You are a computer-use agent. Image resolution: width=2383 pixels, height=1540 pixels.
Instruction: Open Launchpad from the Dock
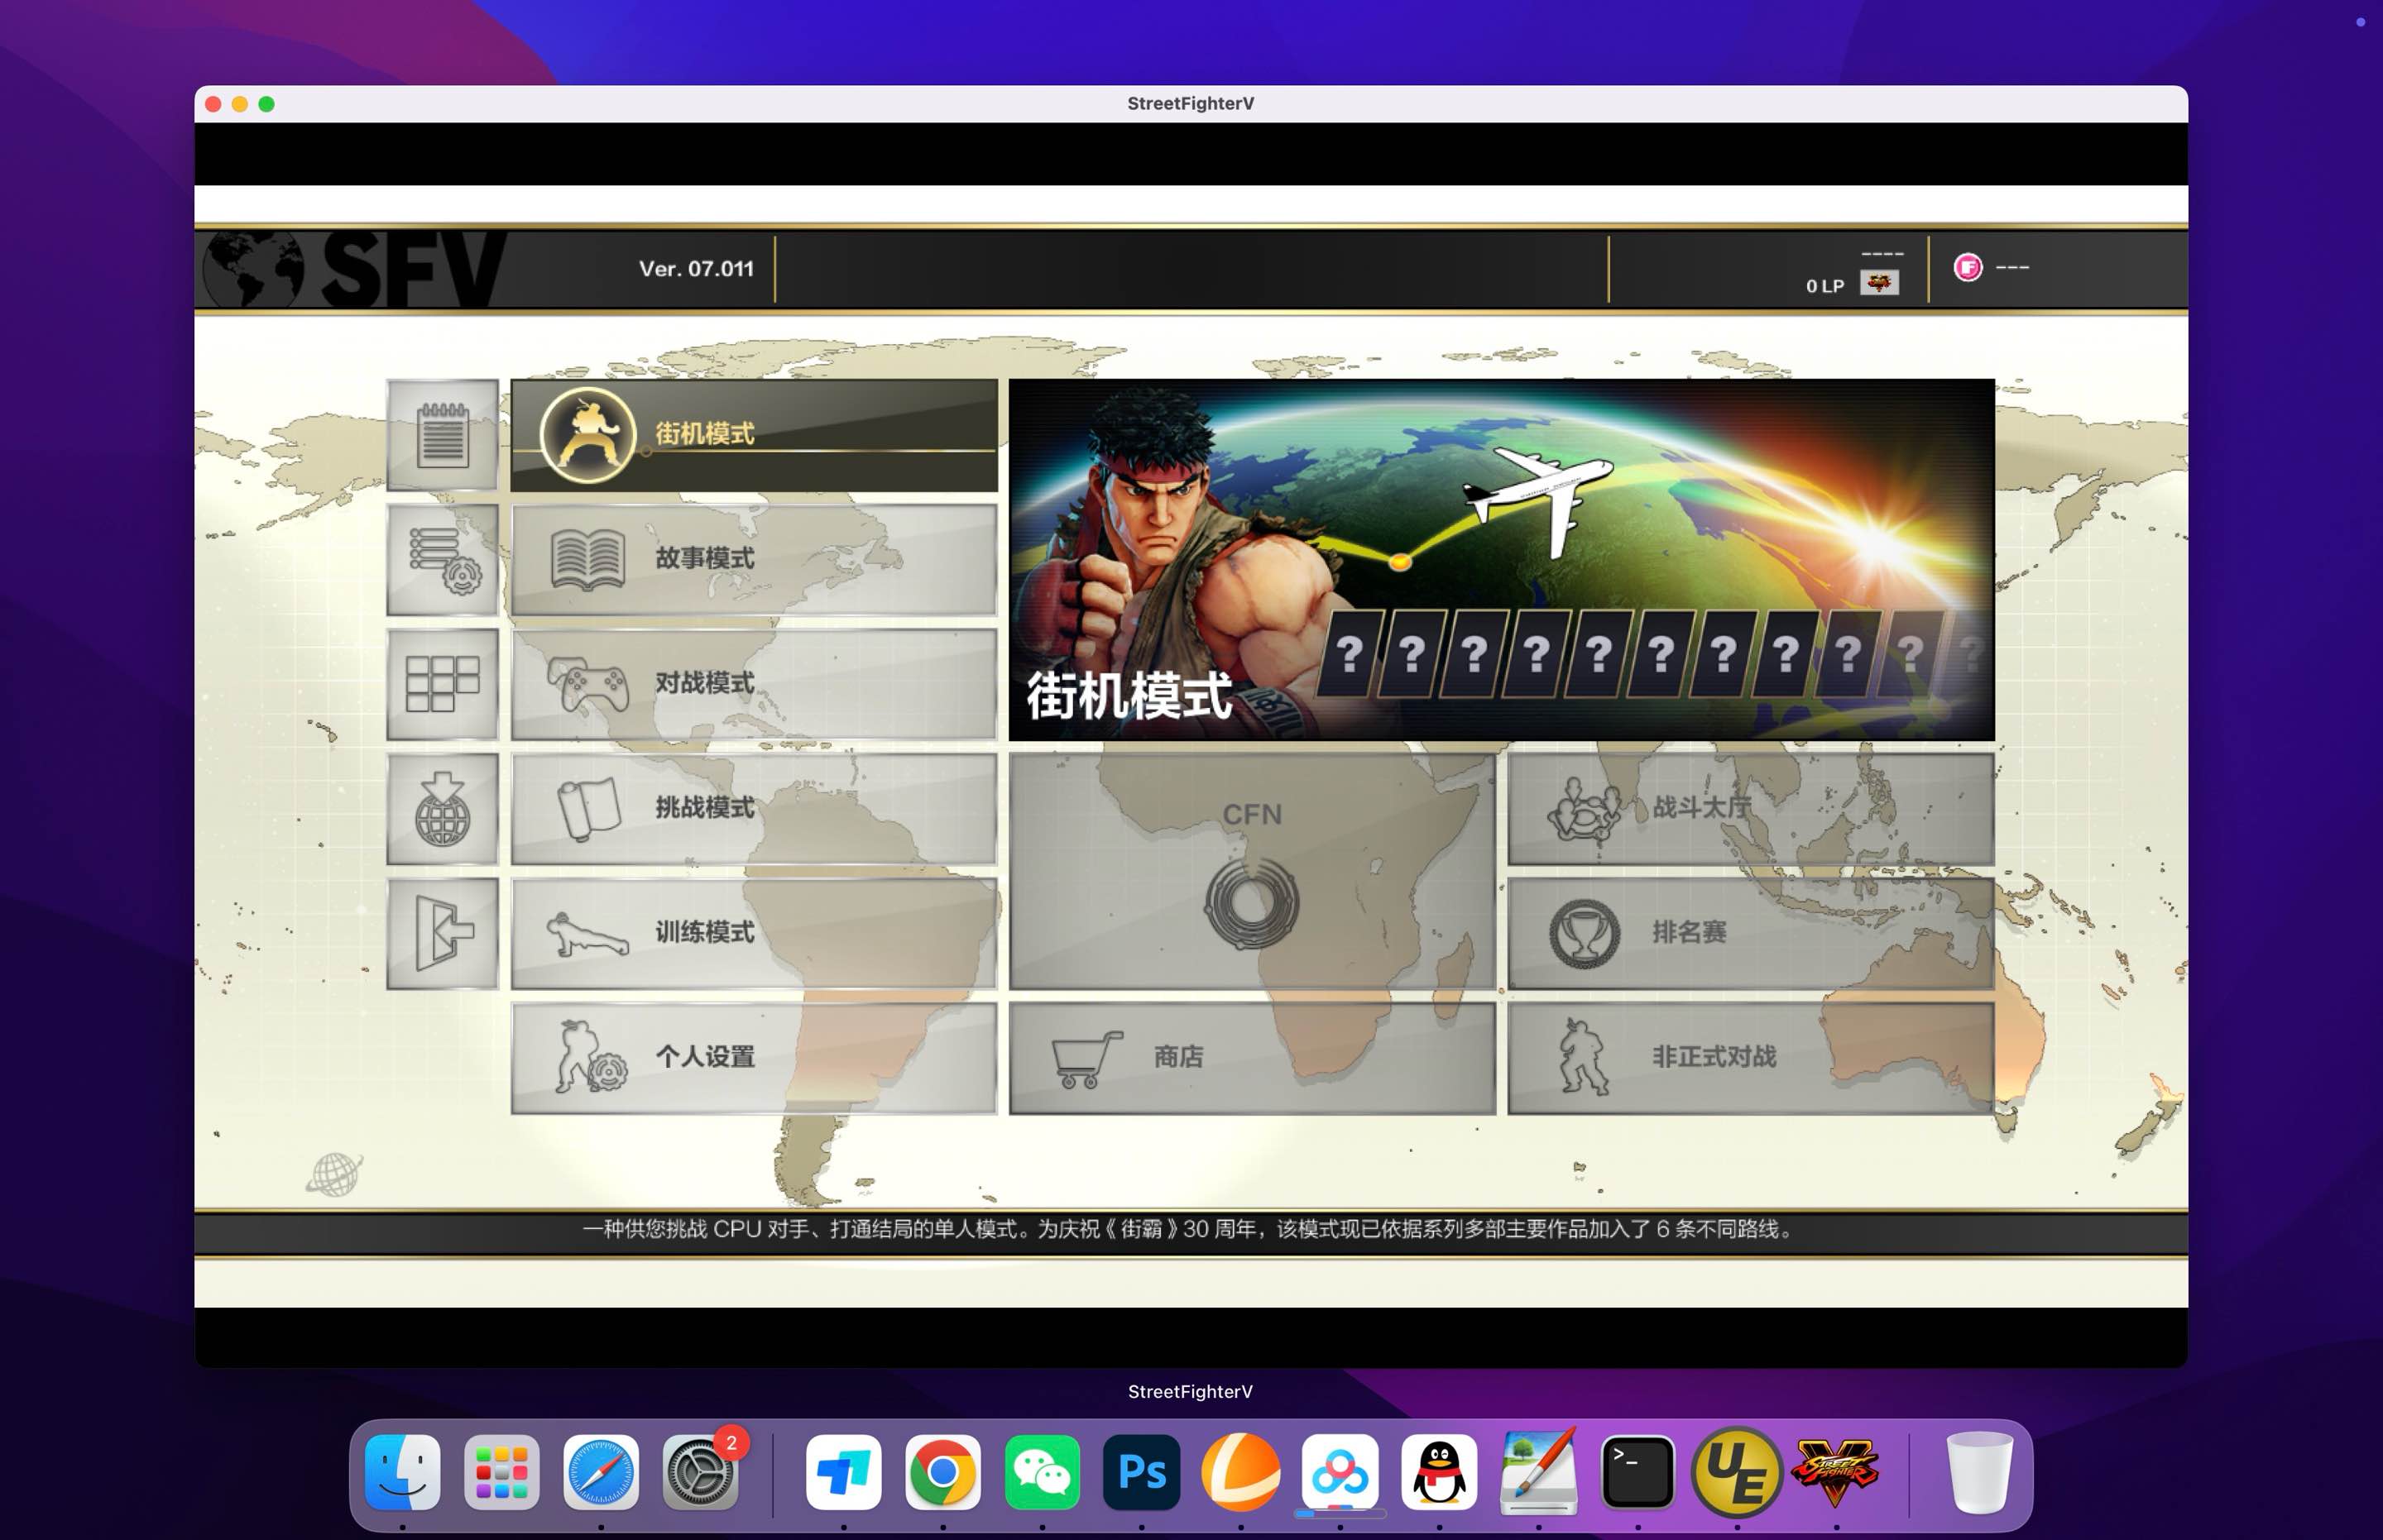tap(501, 1472)
